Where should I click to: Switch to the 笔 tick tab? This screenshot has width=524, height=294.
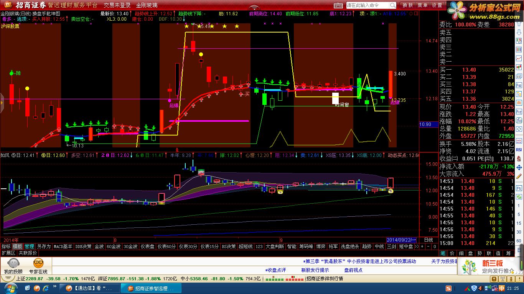coord(443,253)
